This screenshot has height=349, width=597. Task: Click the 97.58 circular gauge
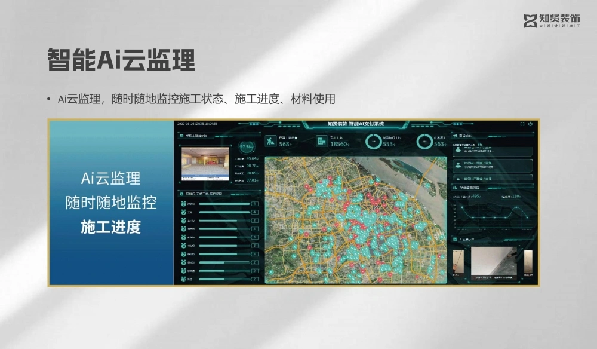[247, 146]
